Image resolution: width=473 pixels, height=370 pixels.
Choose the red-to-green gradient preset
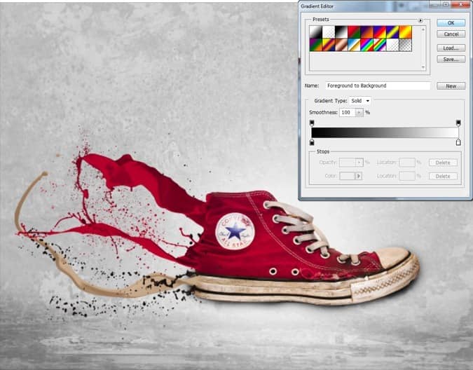pos(354,32)
